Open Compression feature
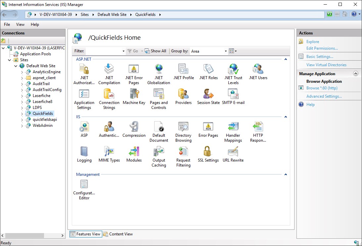 click(134, 129)
